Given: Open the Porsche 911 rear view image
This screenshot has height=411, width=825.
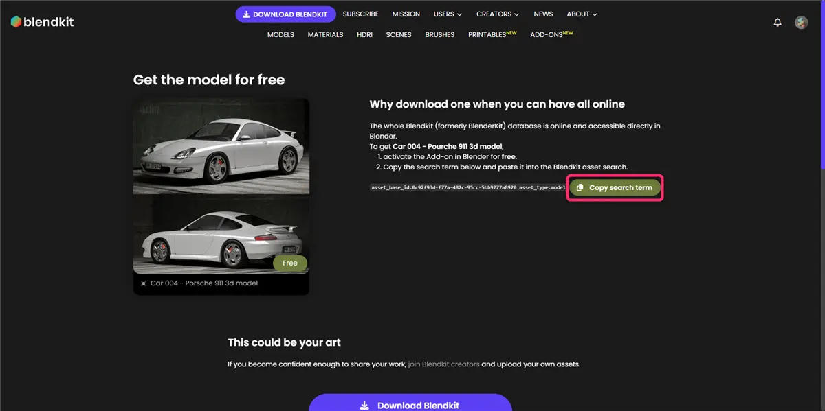Looking at the screenshot, I should click(x=221, y=234).
